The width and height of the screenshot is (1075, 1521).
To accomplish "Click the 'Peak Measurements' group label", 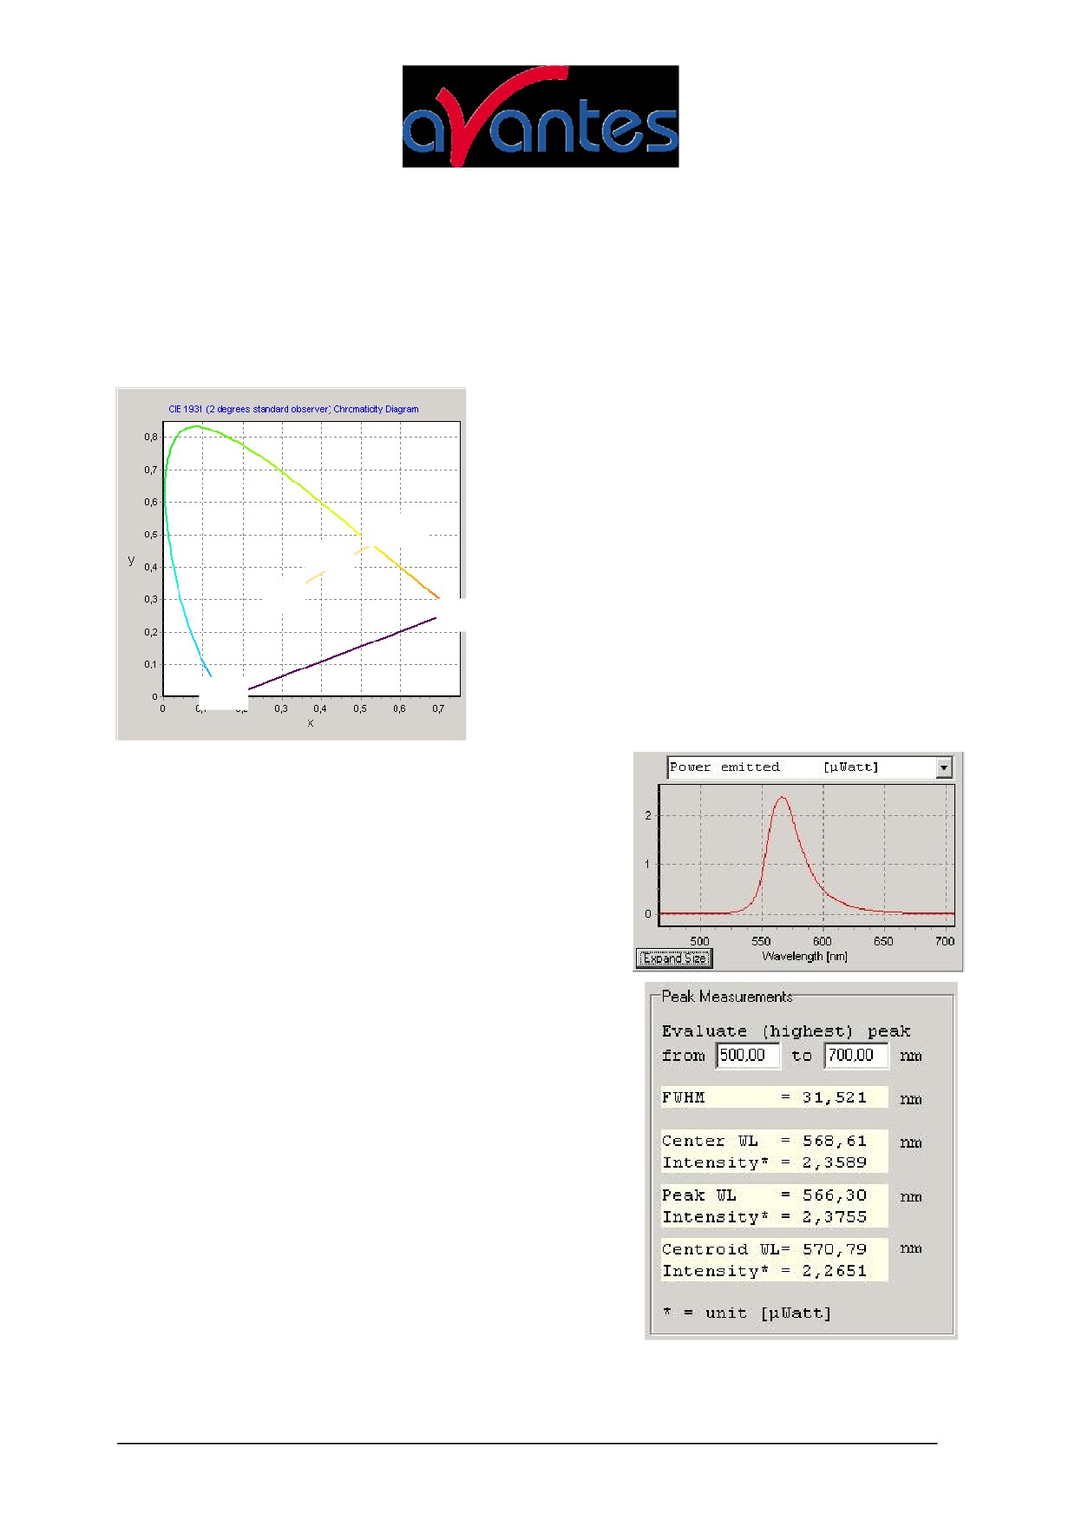I will tap(727, 997).
